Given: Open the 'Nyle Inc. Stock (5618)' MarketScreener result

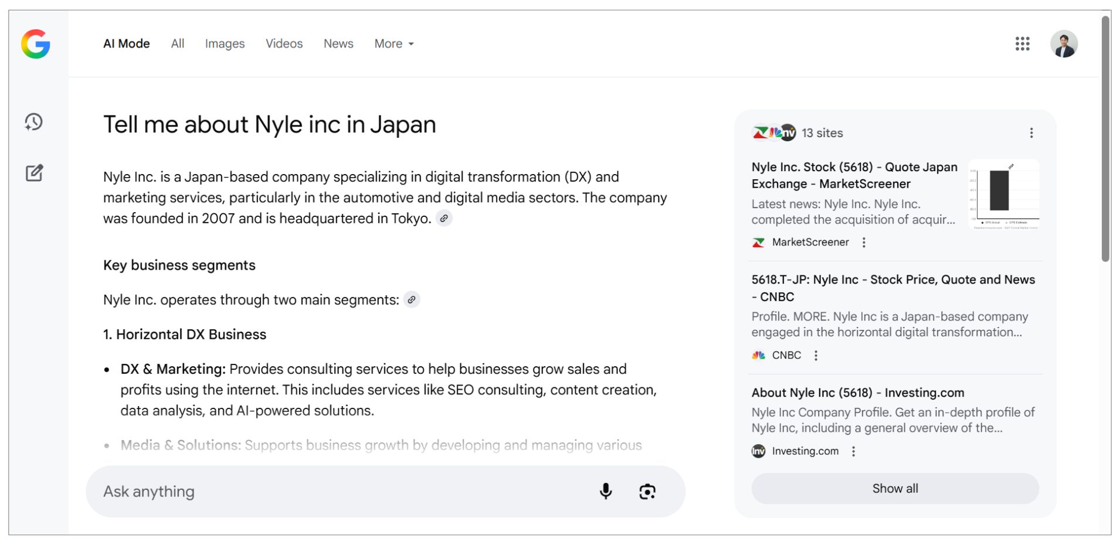Looking at the screenshot, I should coord(854,175).
